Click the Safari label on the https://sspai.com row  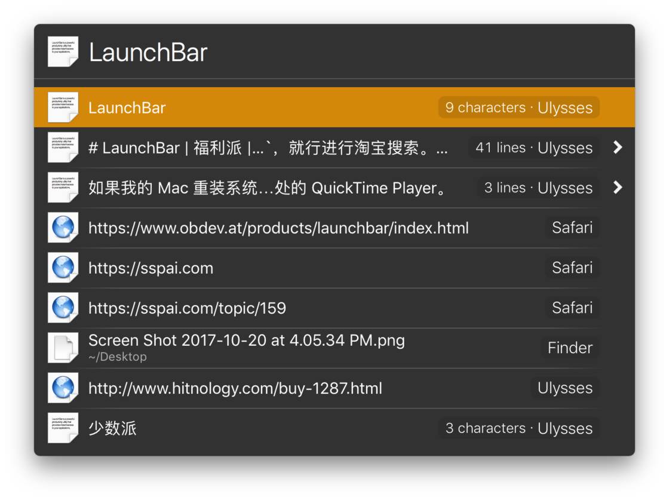coord(572,268)
